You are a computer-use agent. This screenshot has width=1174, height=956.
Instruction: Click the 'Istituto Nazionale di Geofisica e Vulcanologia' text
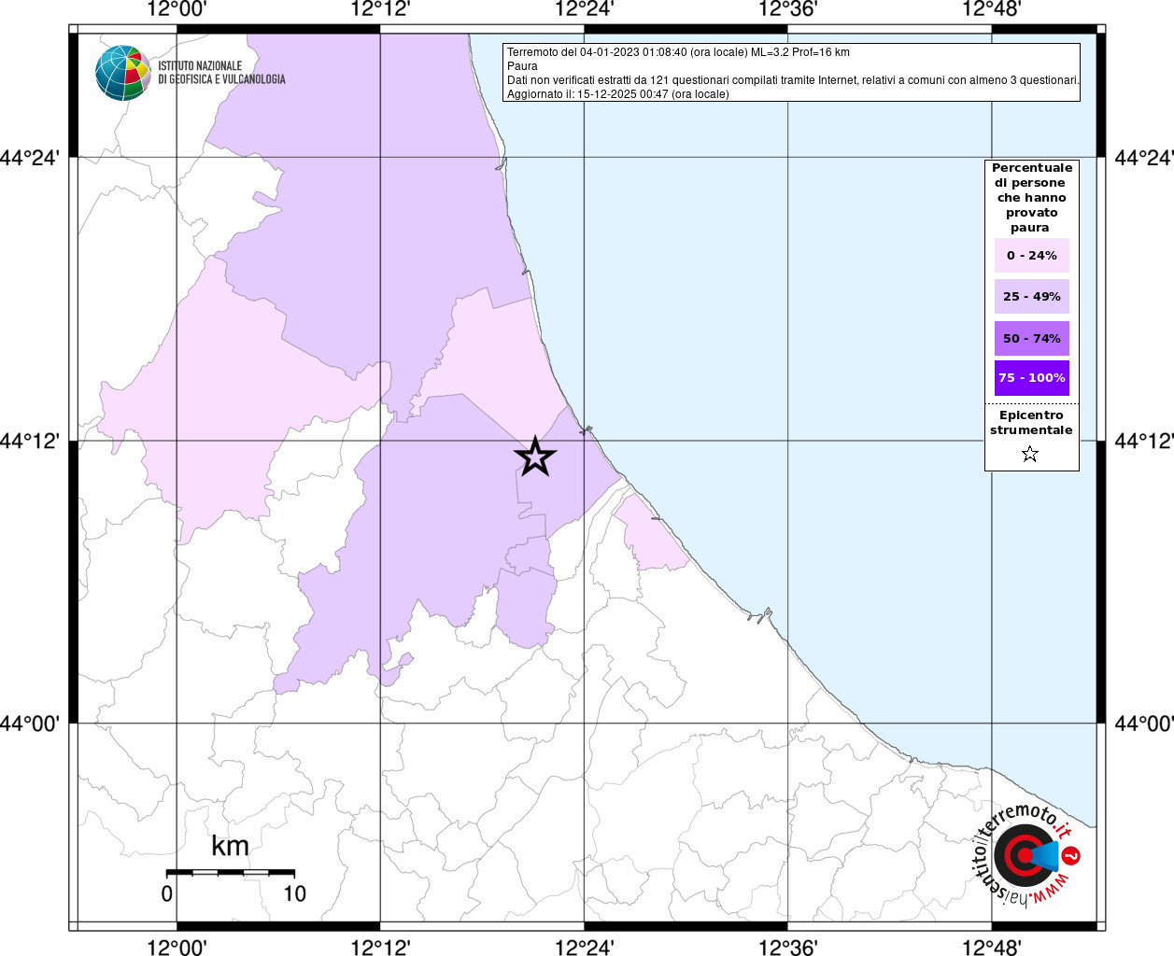[221, 73]
